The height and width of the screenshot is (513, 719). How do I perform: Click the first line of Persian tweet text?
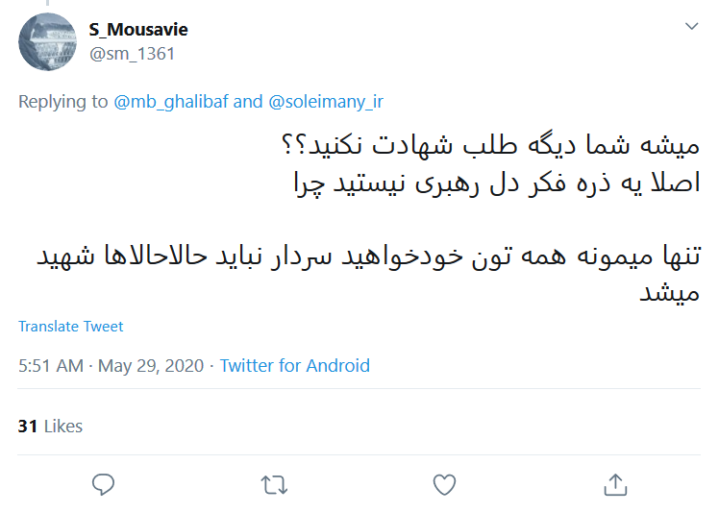point(483,146)
